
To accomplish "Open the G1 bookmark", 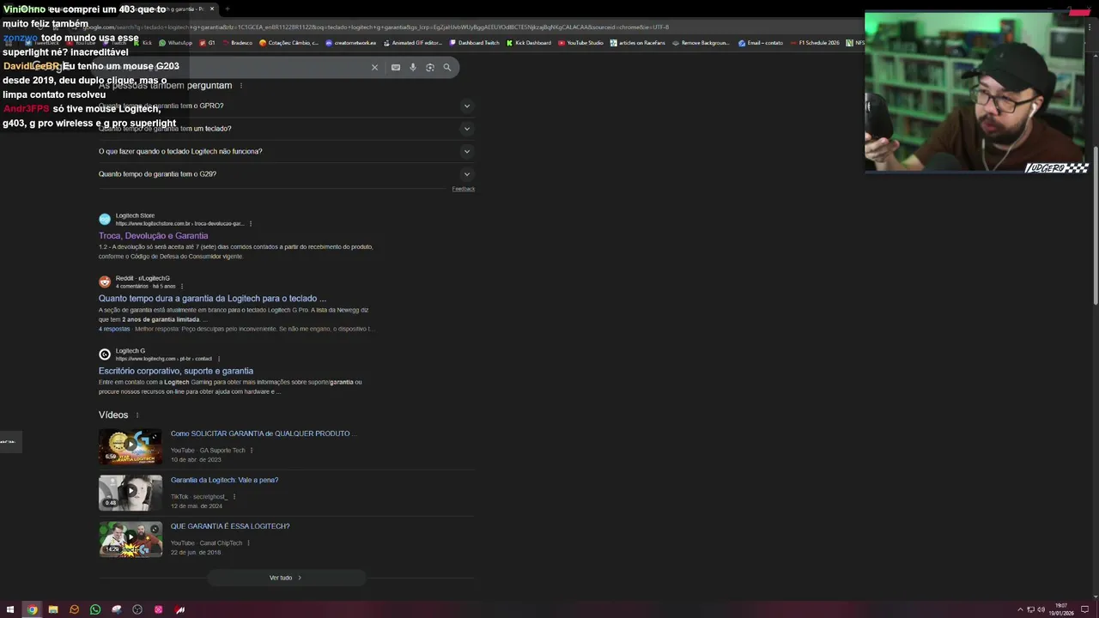I will pyautogui.click(x=208, y=43).
